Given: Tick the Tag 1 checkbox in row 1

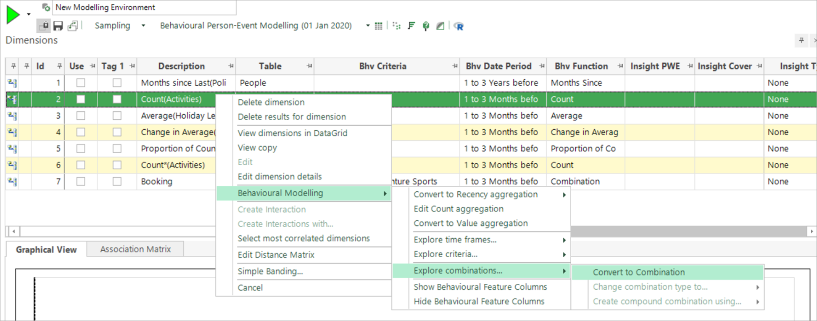Looking at the screenshot, I should (x=117, y=83).
